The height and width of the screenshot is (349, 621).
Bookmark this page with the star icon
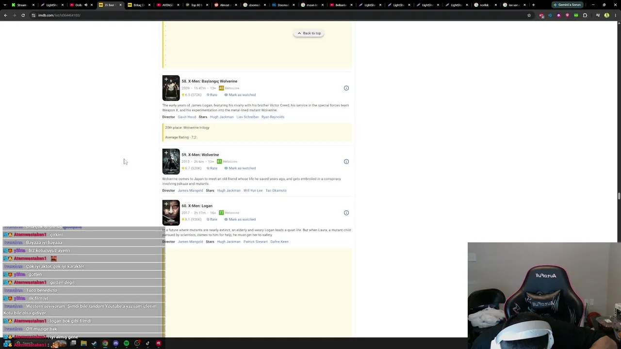pyautogui.click(x=529, y=15)
